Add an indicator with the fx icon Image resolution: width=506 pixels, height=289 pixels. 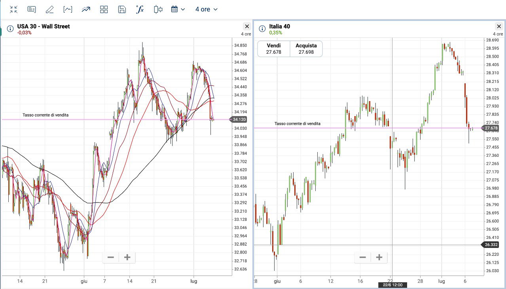point(140,9)
